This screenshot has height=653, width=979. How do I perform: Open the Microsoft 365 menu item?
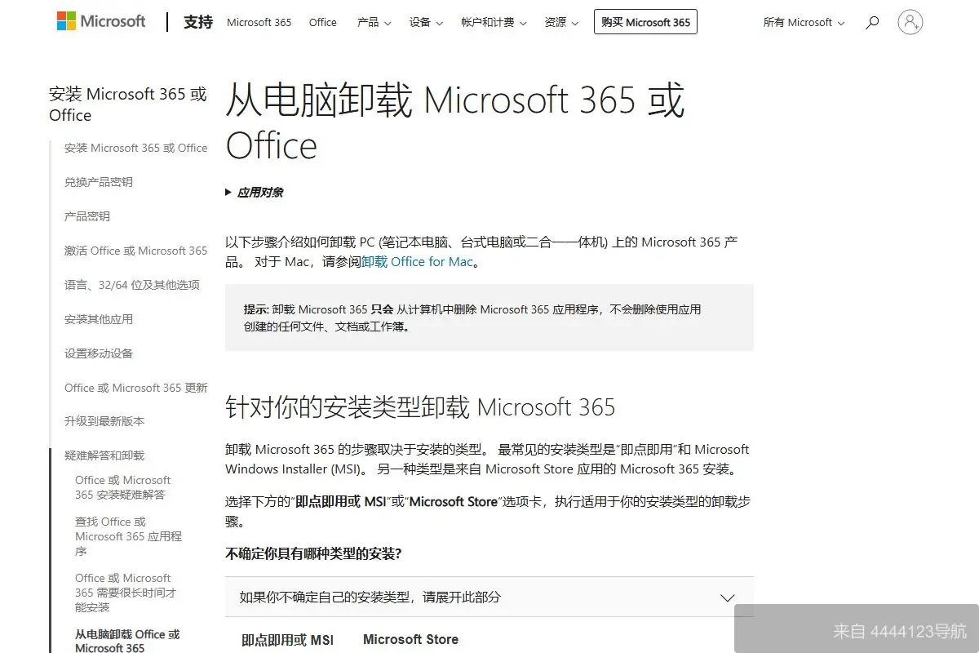[259, 24]
